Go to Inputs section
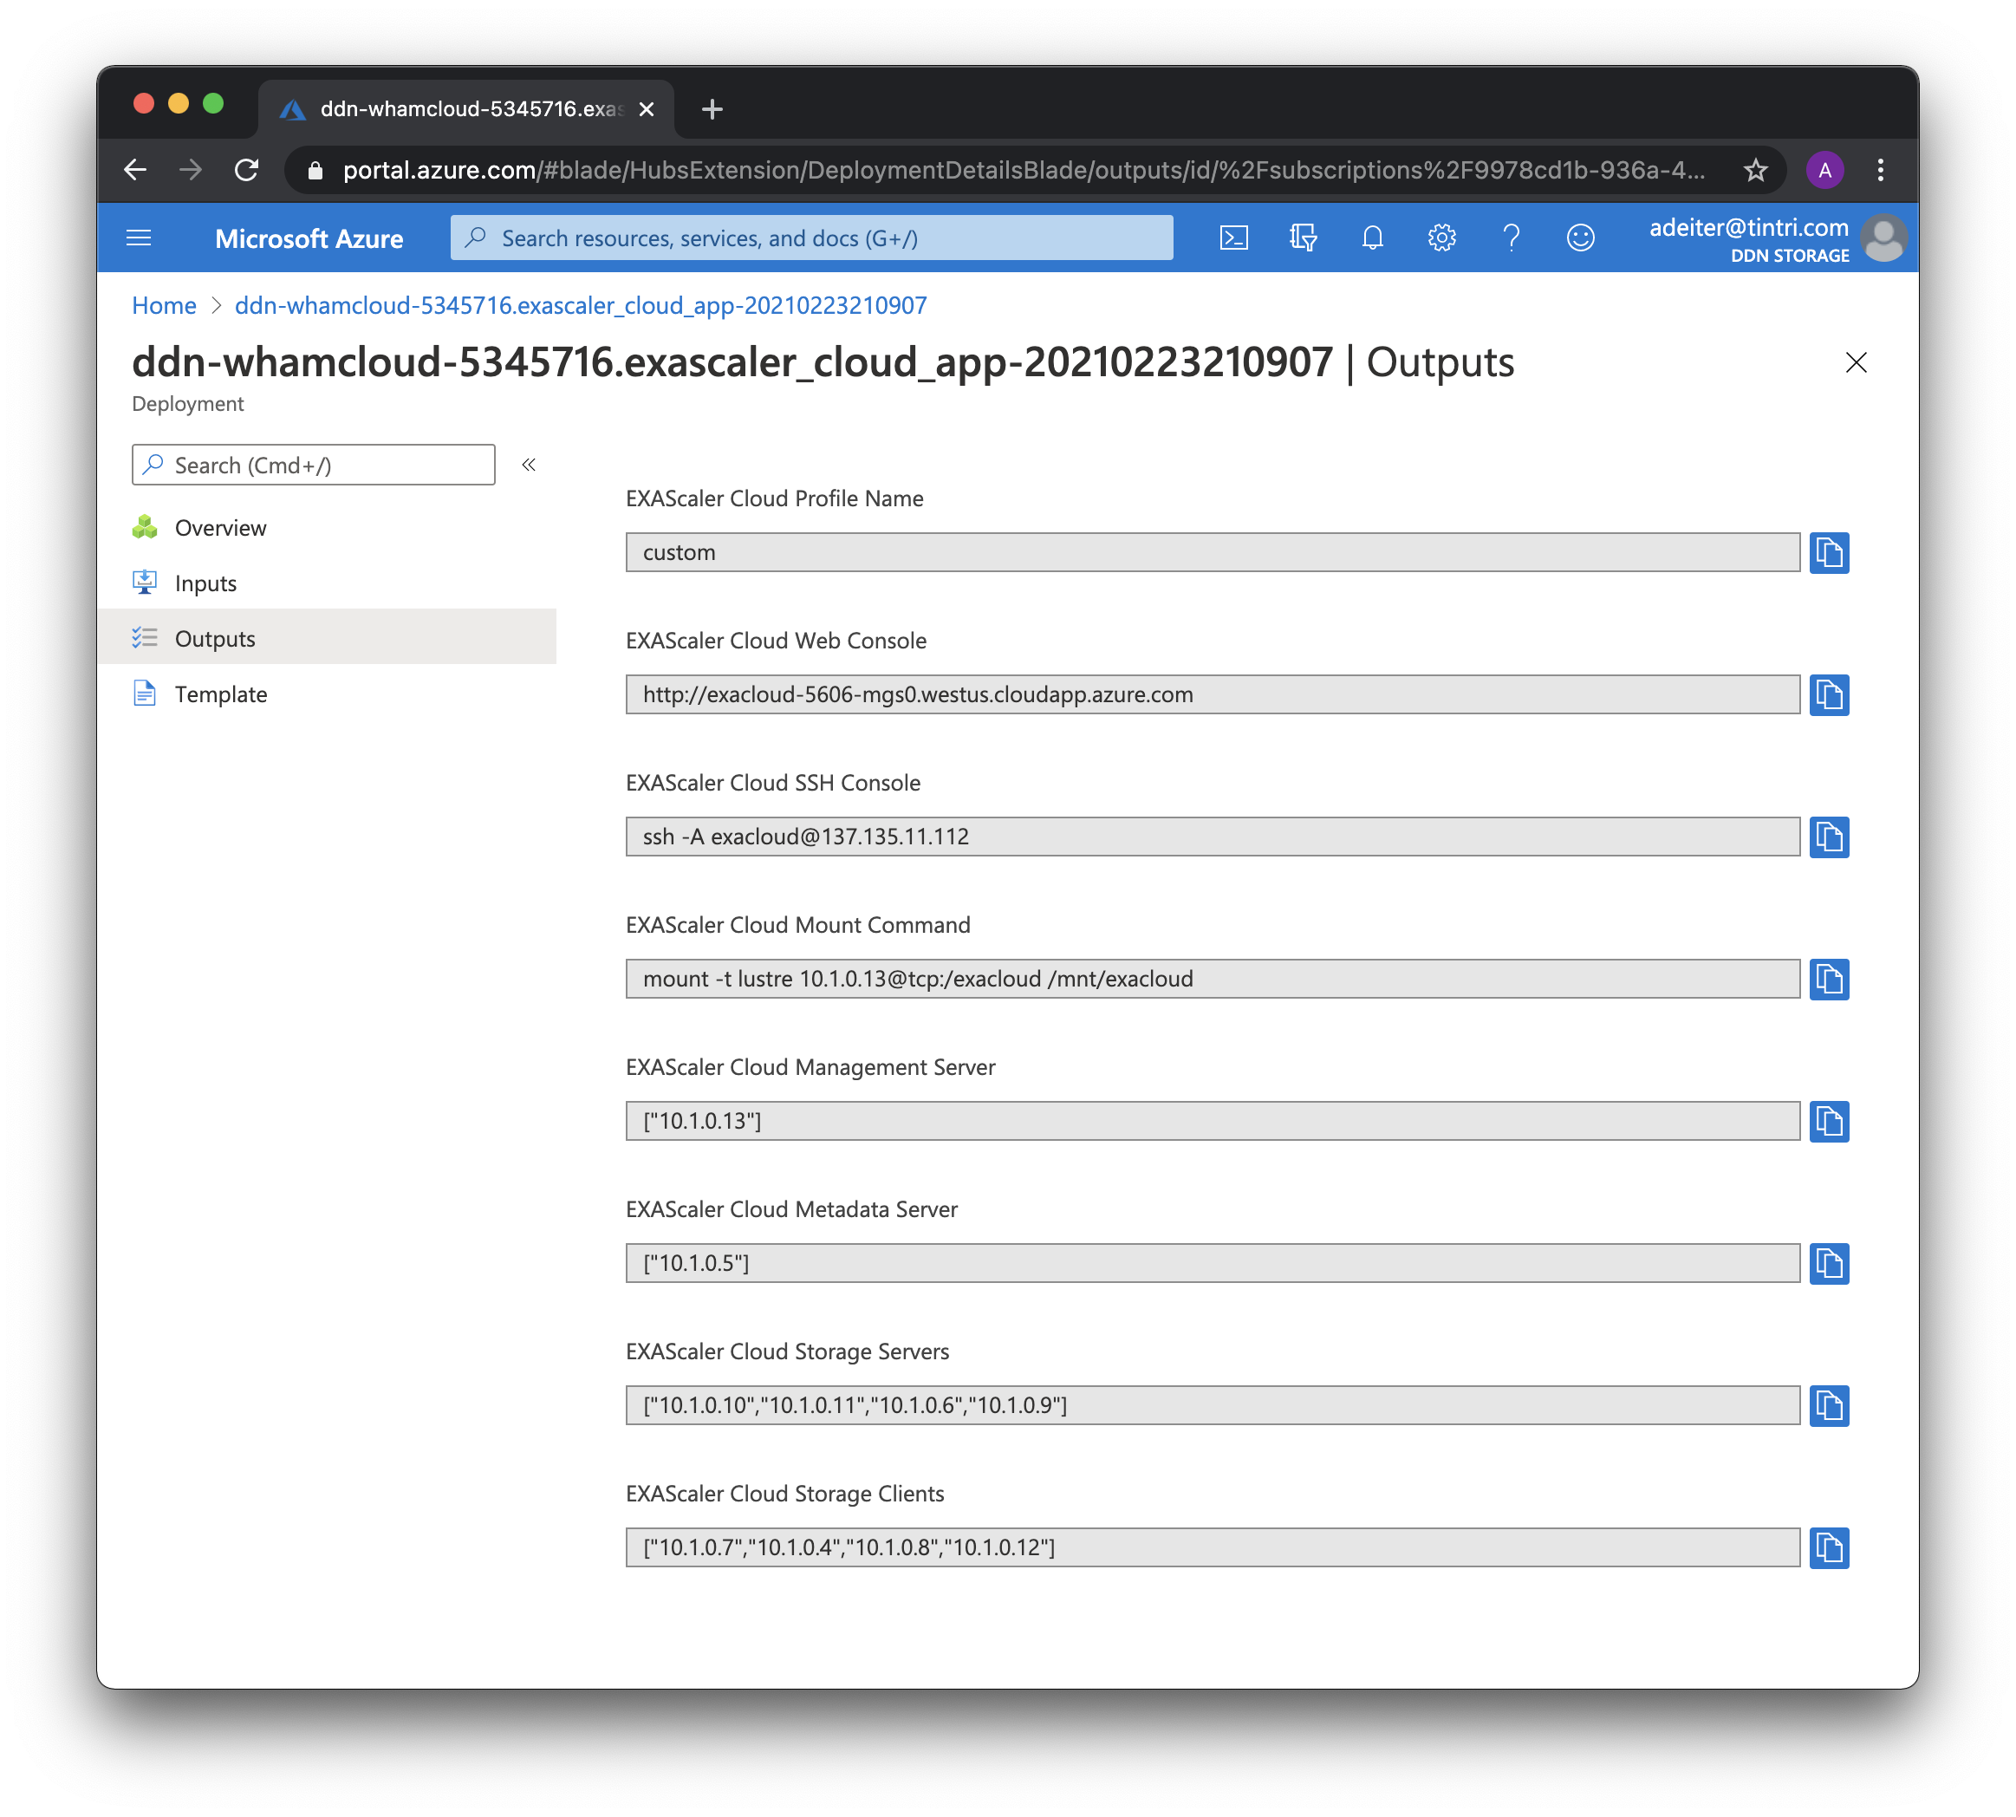Screen dimensions: 2016x1817 point(205,584)
